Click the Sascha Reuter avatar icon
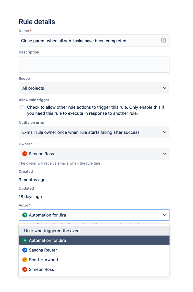 point(25,250)
